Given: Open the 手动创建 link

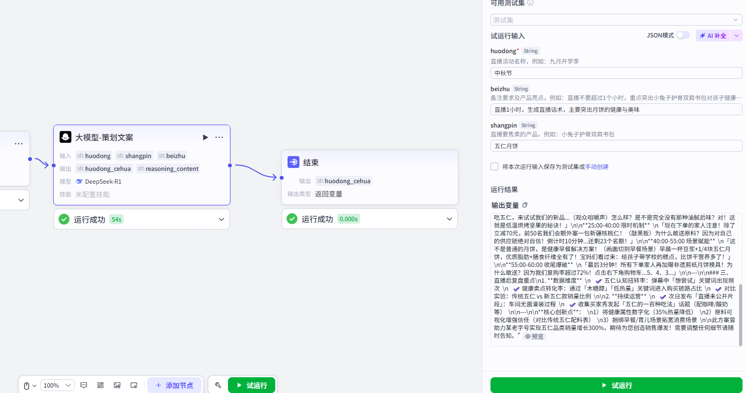Looking at the screenshot, I should 597,167.
